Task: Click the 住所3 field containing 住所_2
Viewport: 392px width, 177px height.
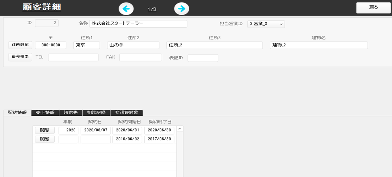Action: pos(214,45)
